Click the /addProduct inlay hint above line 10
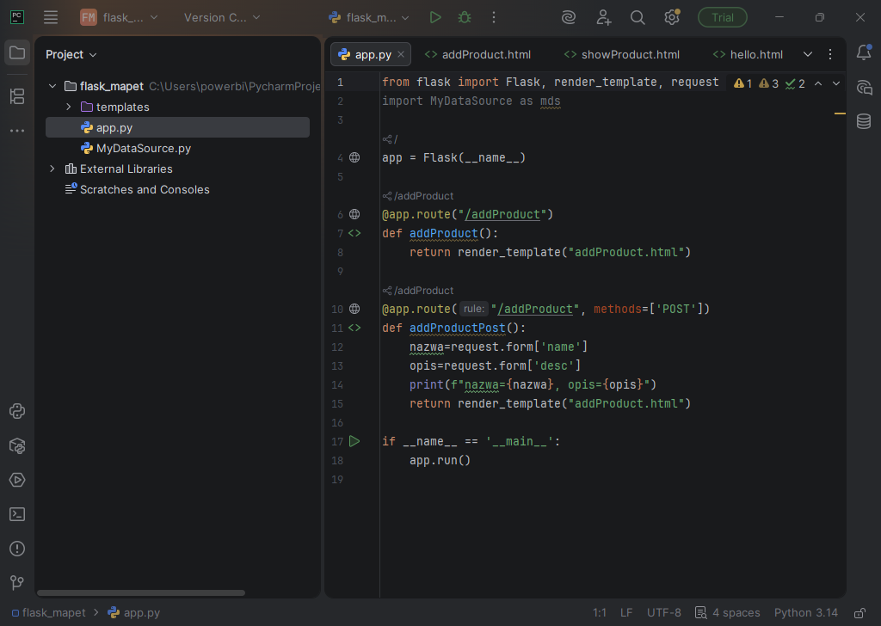This screenshot has height=626, width=881. point(418,291)
